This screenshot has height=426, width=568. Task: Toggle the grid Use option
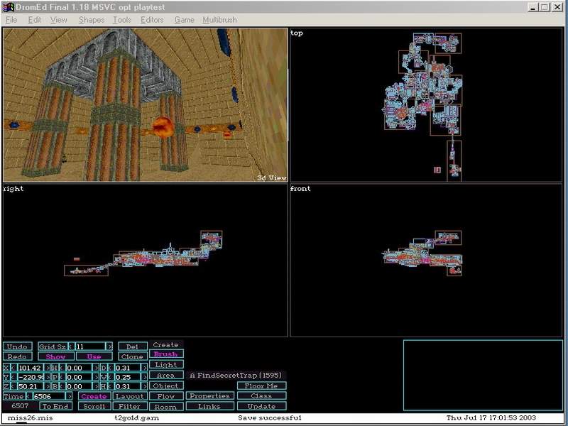(94, 357)
